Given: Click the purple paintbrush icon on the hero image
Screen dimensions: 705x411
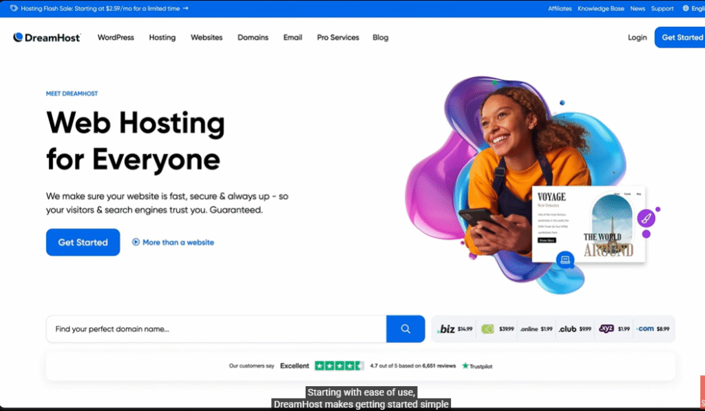Looking at the screenshot, I should (646, 219).
